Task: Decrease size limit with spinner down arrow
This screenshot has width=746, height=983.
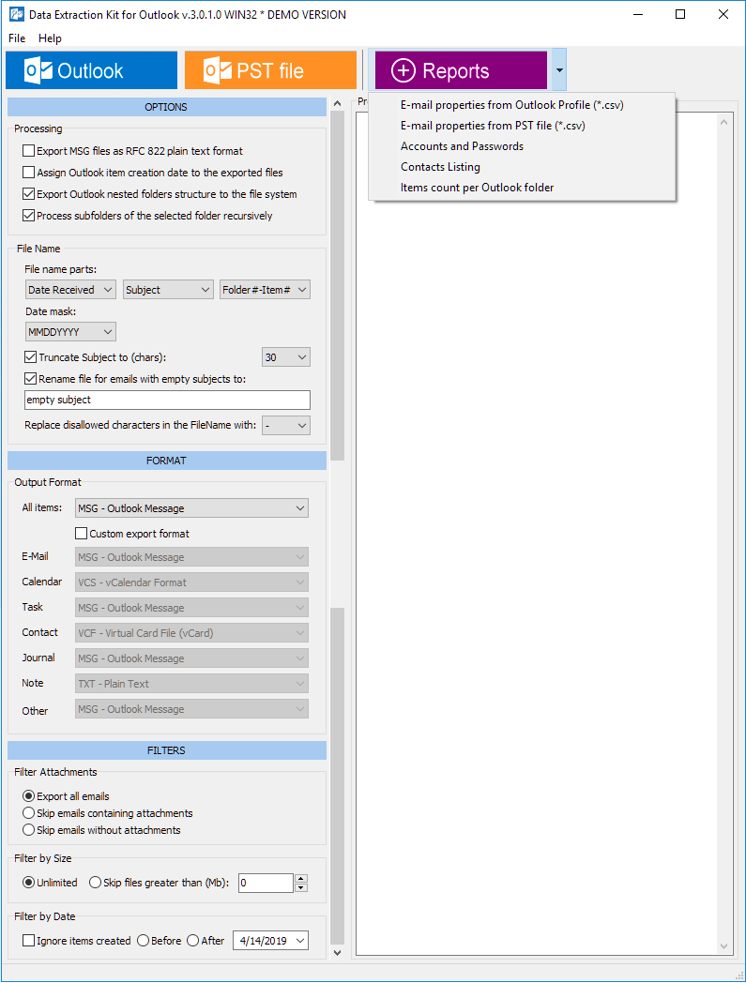Action: [301, 887]
